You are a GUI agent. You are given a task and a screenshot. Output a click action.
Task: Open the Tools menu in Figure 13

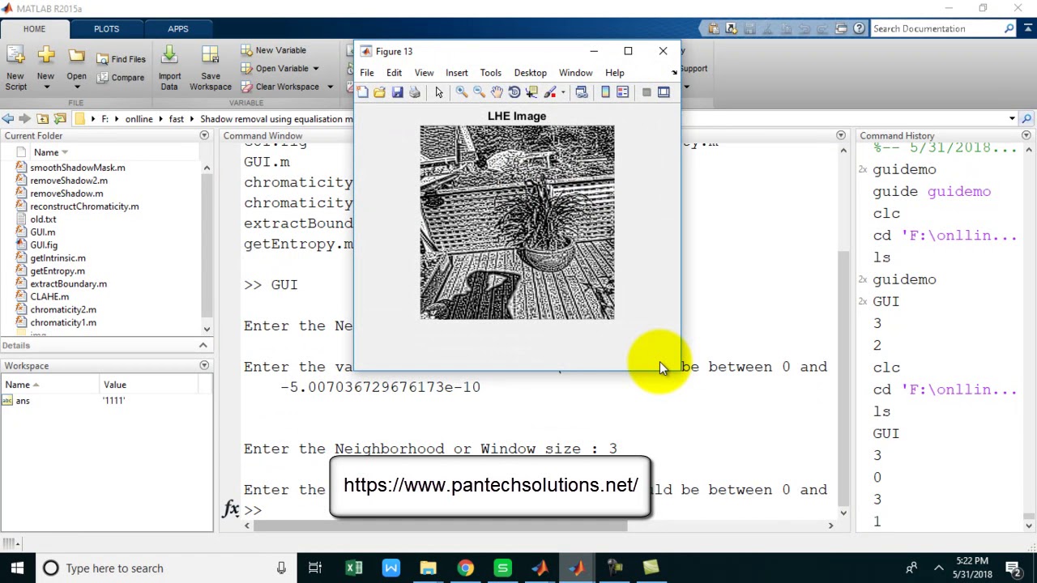coord(491,73)
